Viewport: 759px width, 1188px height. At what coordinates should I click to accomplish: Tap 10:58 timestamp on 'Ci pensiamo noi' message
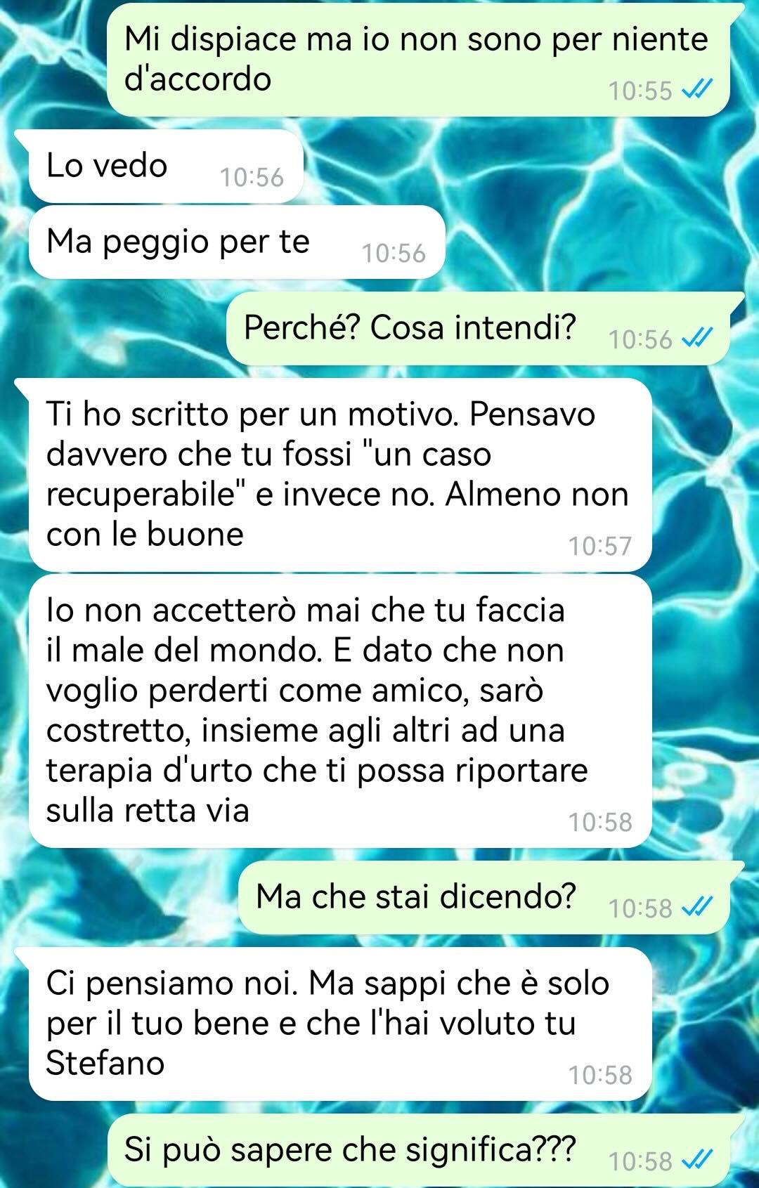[x=600, y=1075]
